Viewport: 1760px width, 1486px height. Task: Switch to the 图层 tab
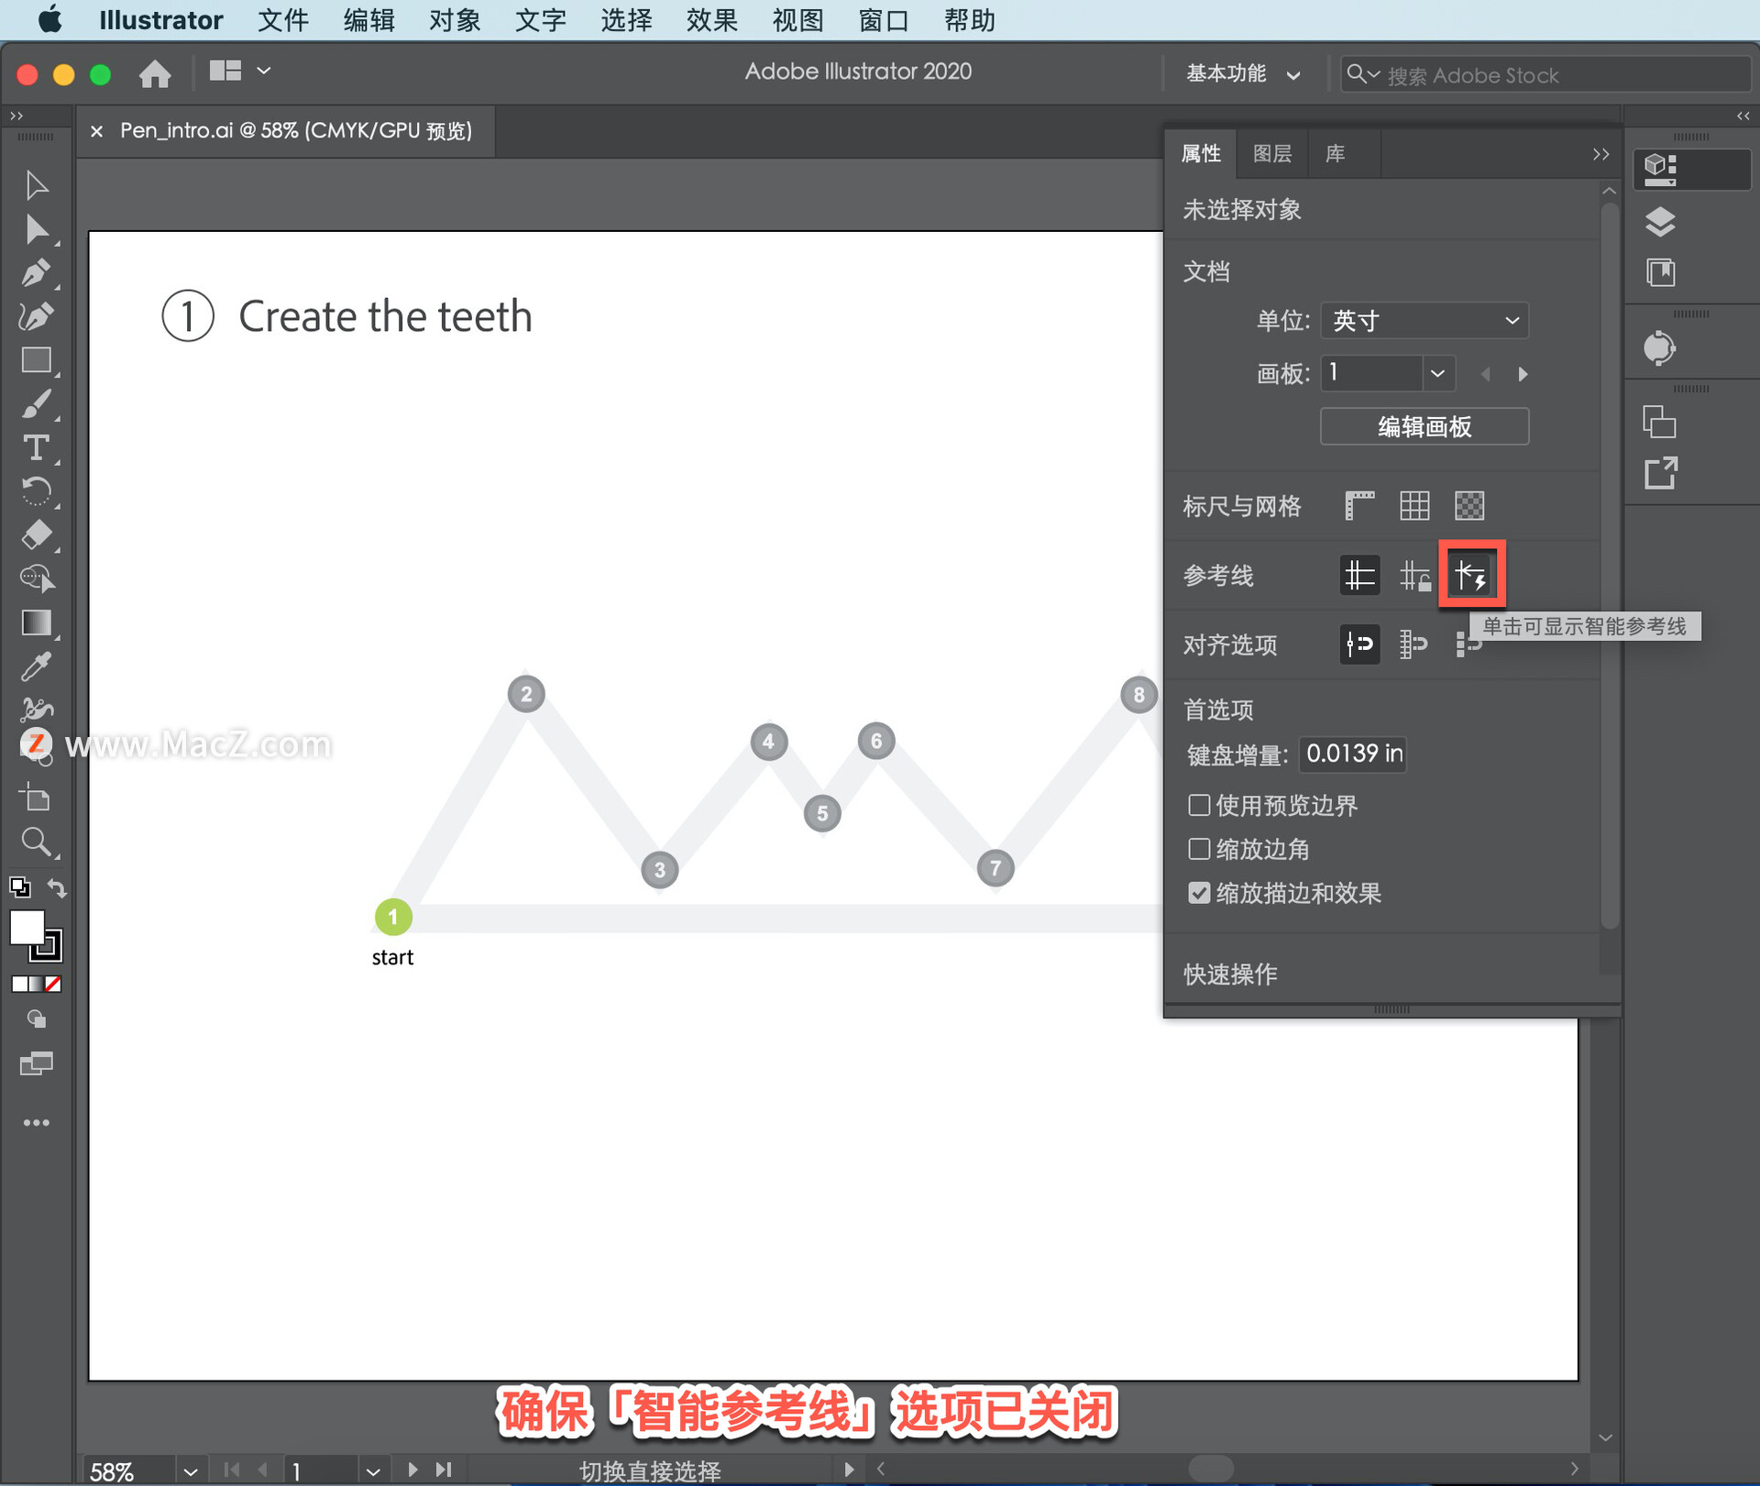pos(1271,153)
